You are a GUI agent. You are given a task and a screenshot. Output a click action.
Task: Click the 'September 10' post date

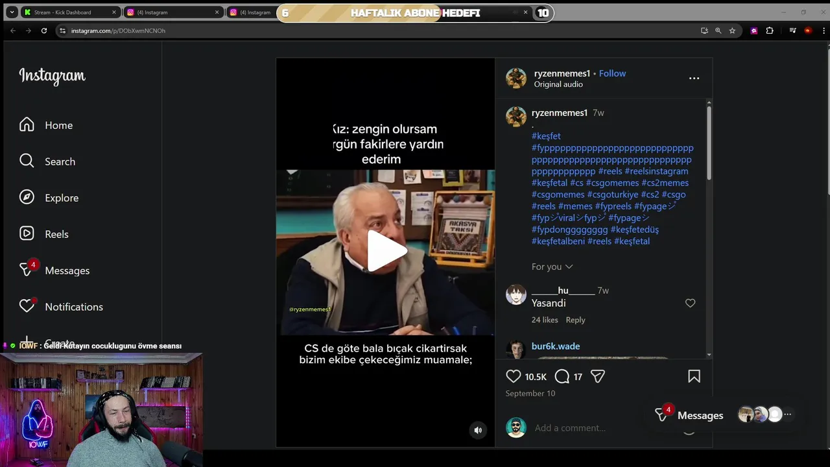(530, 394)
